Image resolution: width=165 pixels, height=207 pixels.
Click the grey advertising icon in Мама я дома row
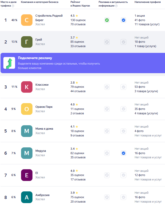click(107, 131)
